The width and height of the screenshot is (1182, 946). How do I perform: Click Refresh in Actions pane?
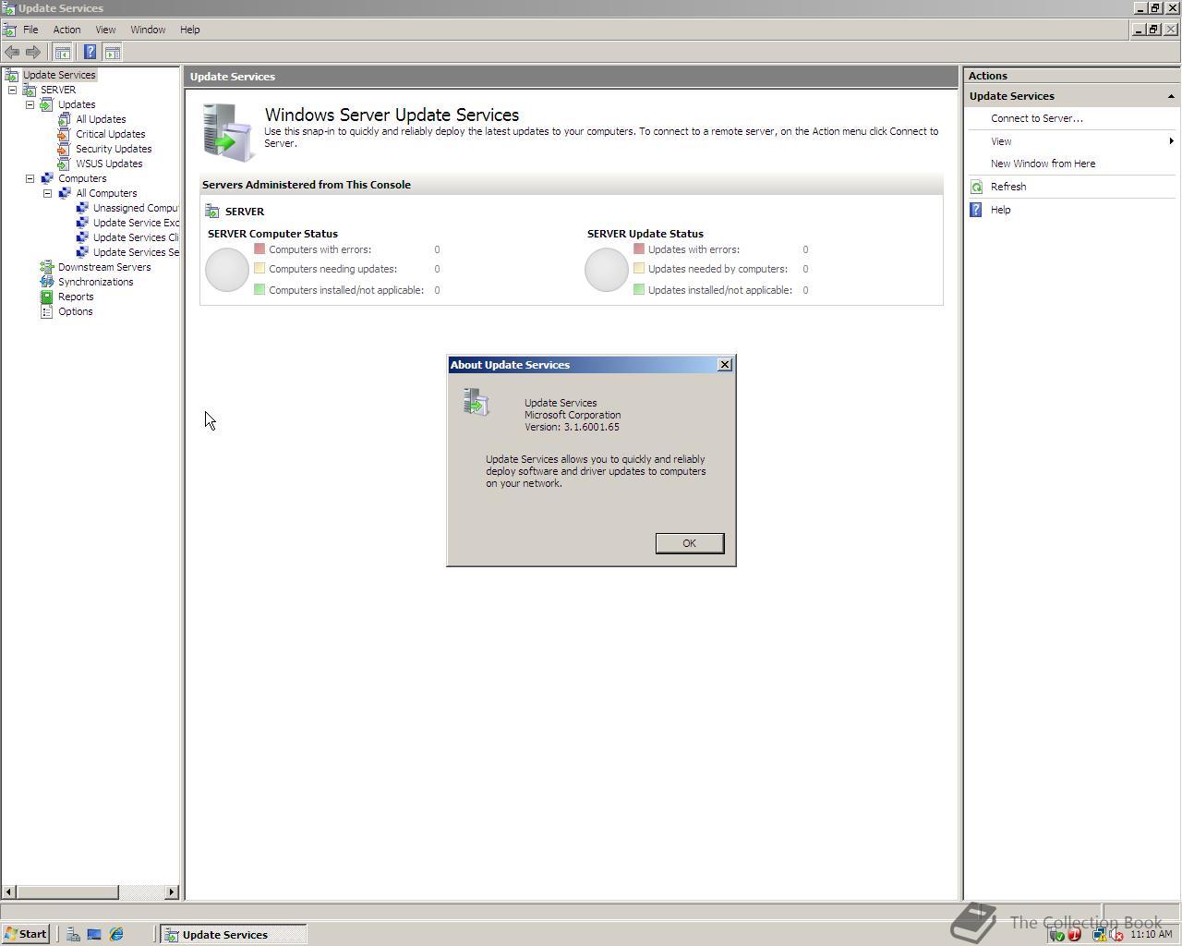pyautogui.click(x=1008, y=187)
